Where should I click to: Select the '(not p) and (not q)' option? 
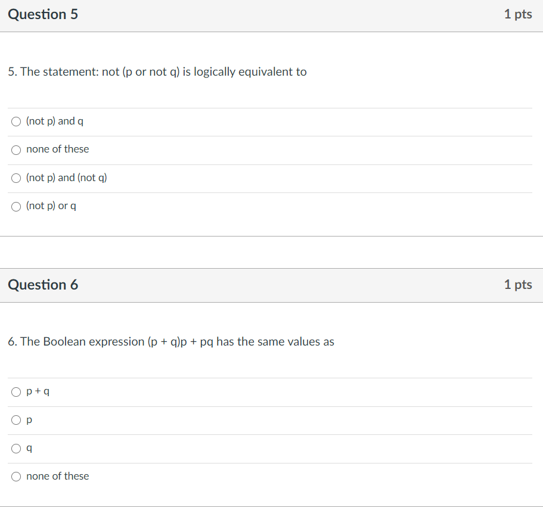[16, 178]
